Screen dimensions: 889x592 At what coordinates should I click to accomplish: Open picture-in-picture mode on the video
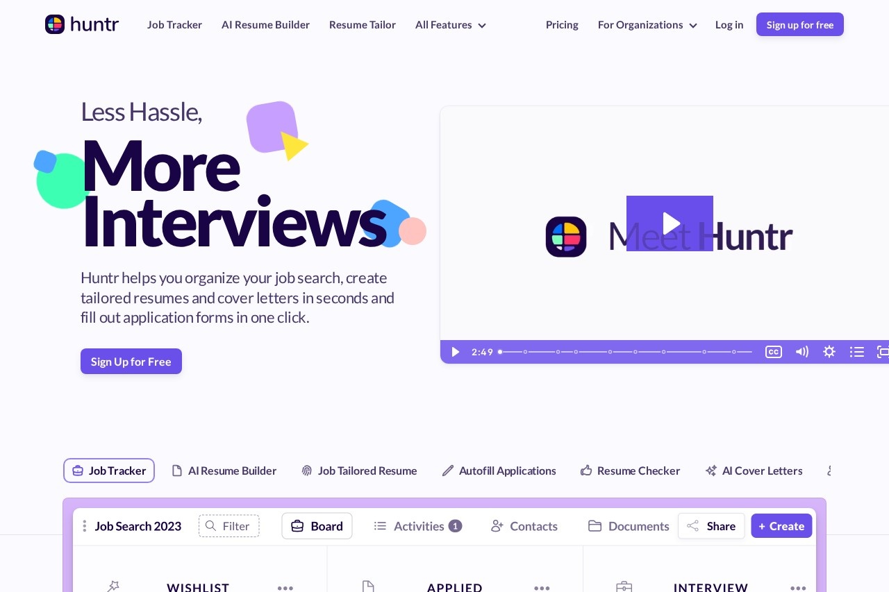pyautogui.click(x=883, y=352)
